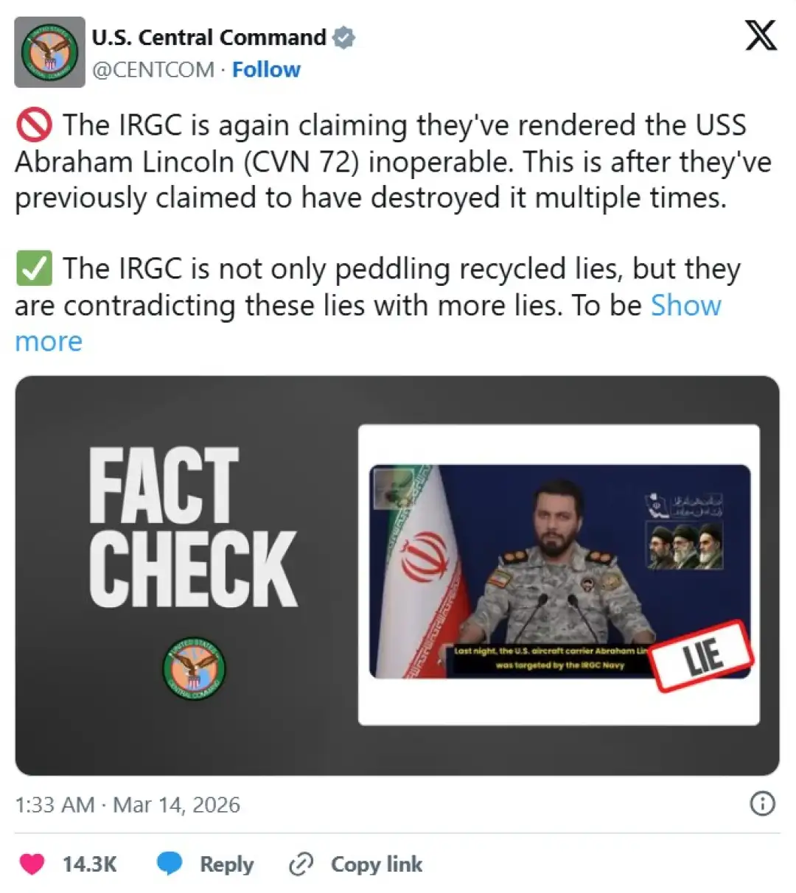Open the @CENTCOM handle link
Screen dimensions: 796x893
(153, 69)
